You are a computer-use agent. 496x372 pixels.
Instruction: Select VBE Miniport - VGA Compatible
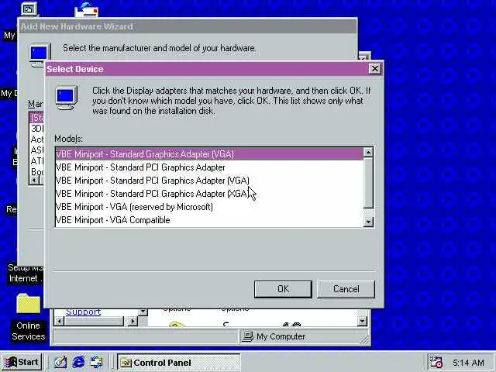click(208, 220)
